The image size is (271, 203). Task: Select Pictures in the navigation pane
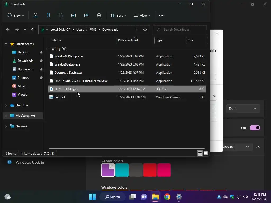click(23, 78)
